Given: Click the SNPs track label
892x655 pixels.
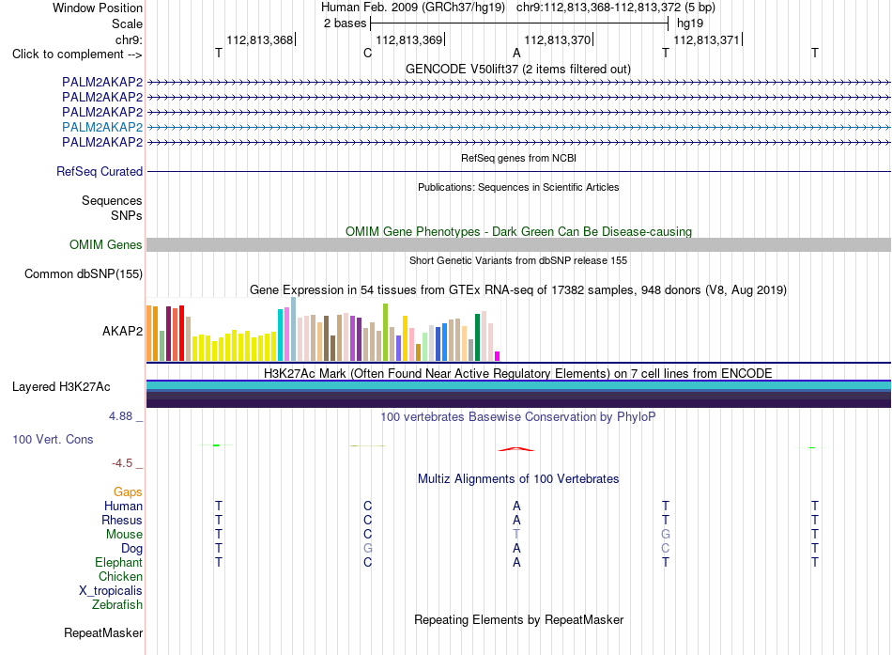Looking at the screenshot, I should [127, 215].
